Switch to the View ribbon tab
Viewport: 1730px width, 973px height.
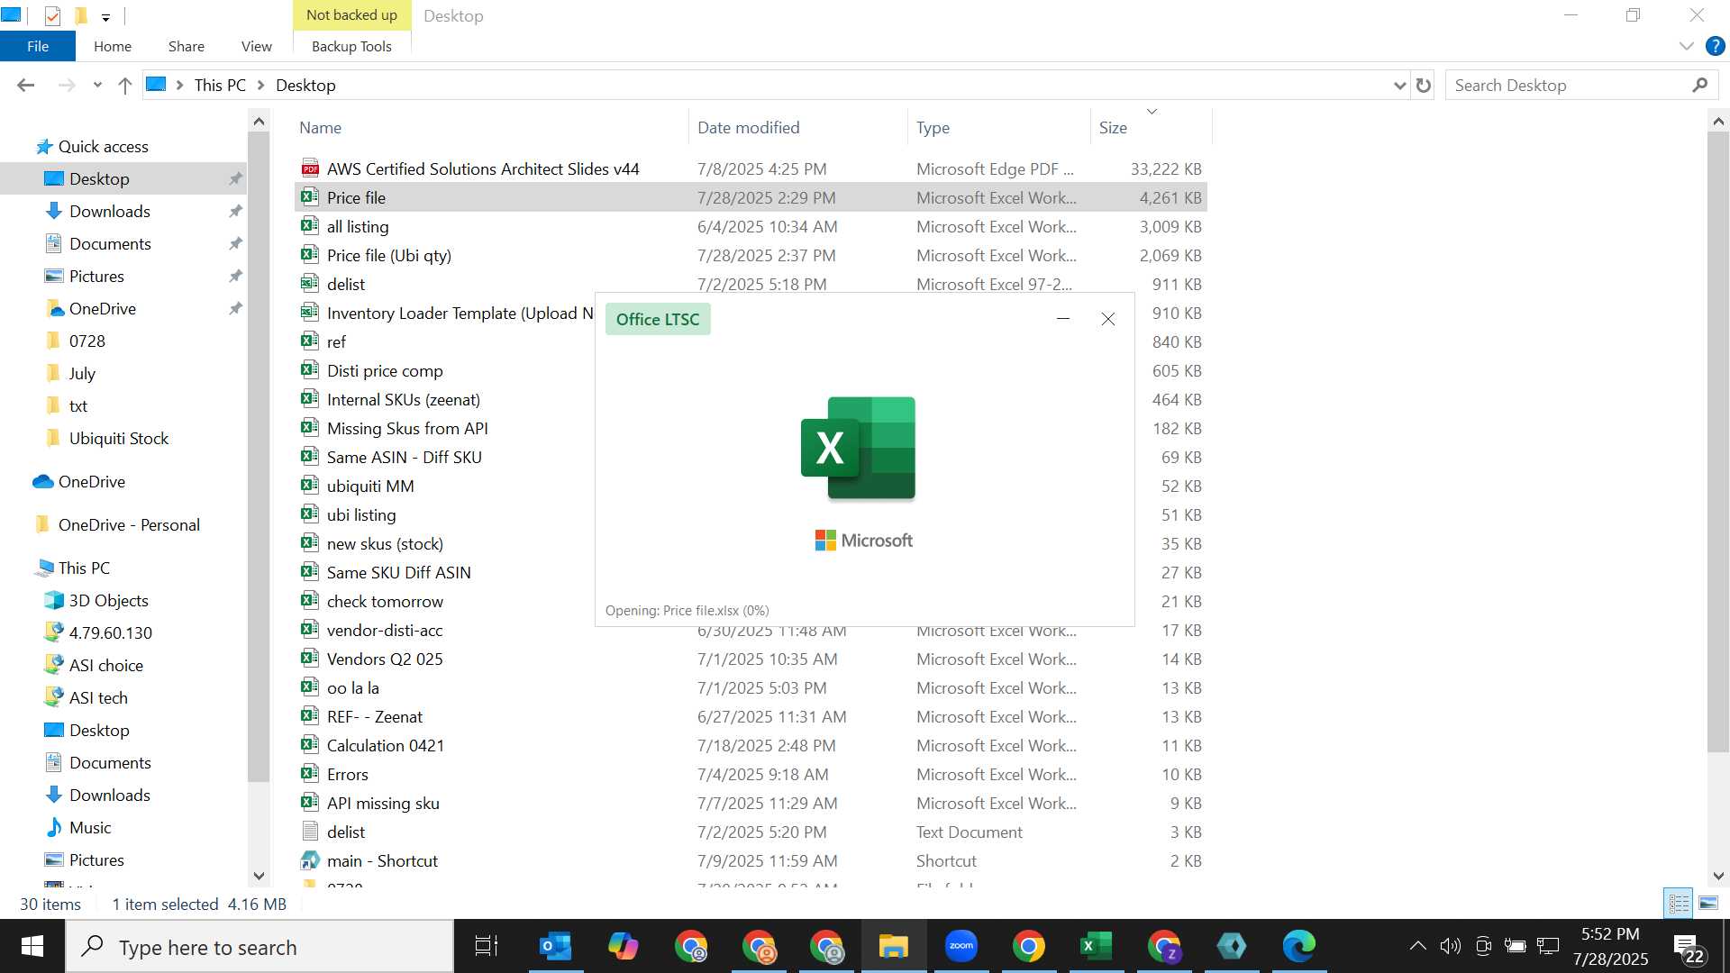click(x=256, y=46)
